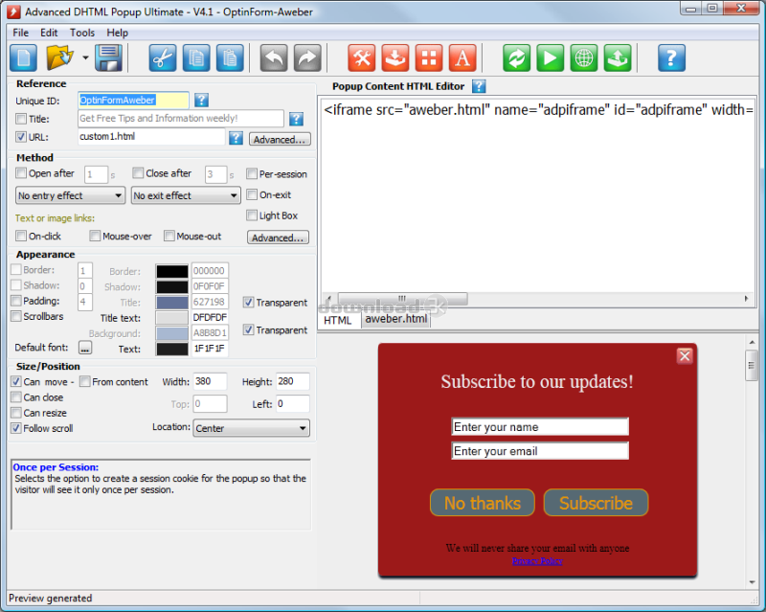This screenshot has width=766, height=612.
Task: Open settings with the red tools icon
Action: [x=362, y=58]
